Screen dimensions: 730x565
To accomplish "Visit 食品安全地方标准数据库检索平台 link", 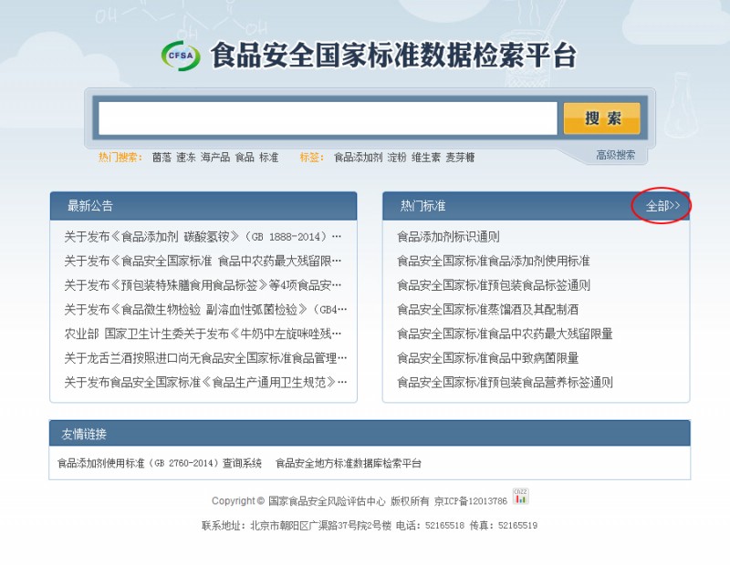I will click(x=349, y=463).
